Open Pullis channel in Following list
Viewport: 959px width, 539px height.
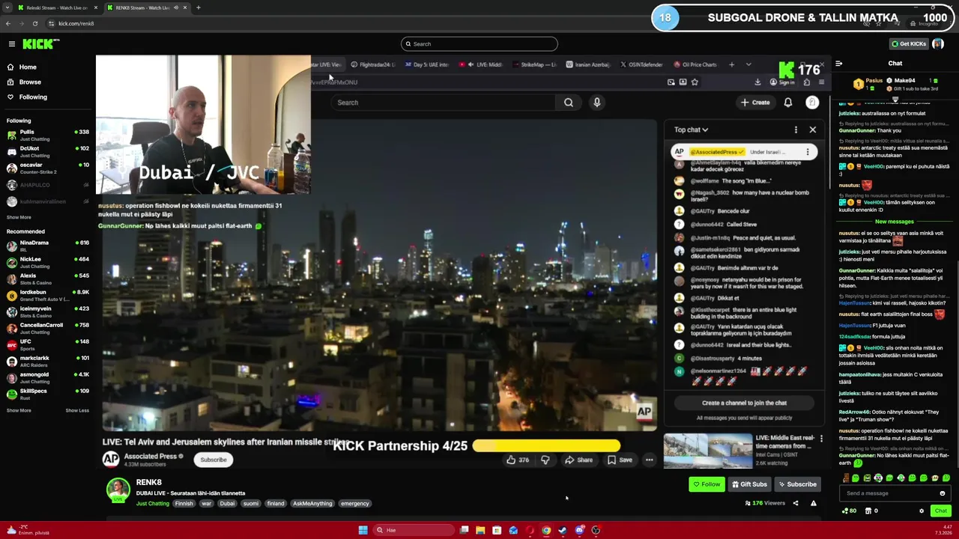point(48,135)
